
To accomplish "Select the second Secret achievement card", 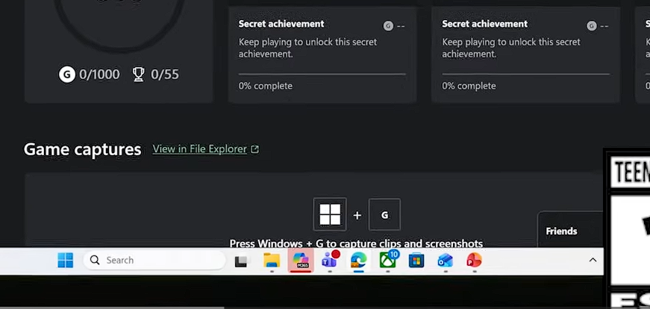I will click(525, 54).
